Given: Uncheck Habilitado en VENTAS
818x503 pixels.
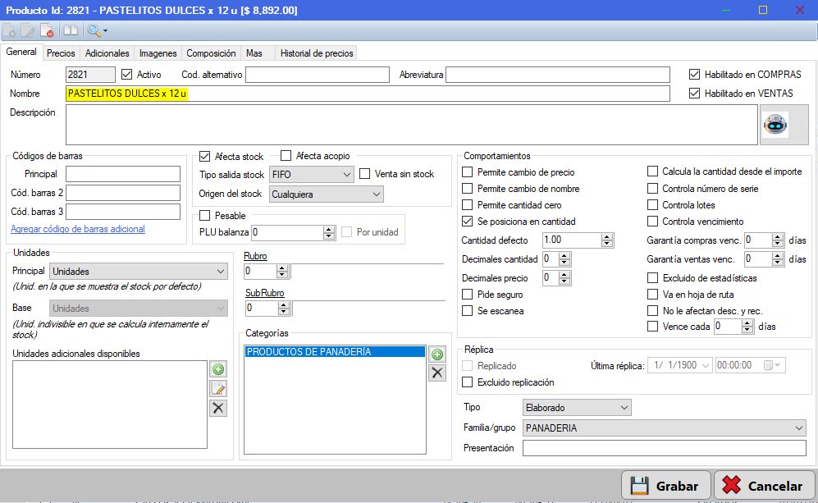Looking at the screenshot, I should pyautogui.click(x=694, y=94).
